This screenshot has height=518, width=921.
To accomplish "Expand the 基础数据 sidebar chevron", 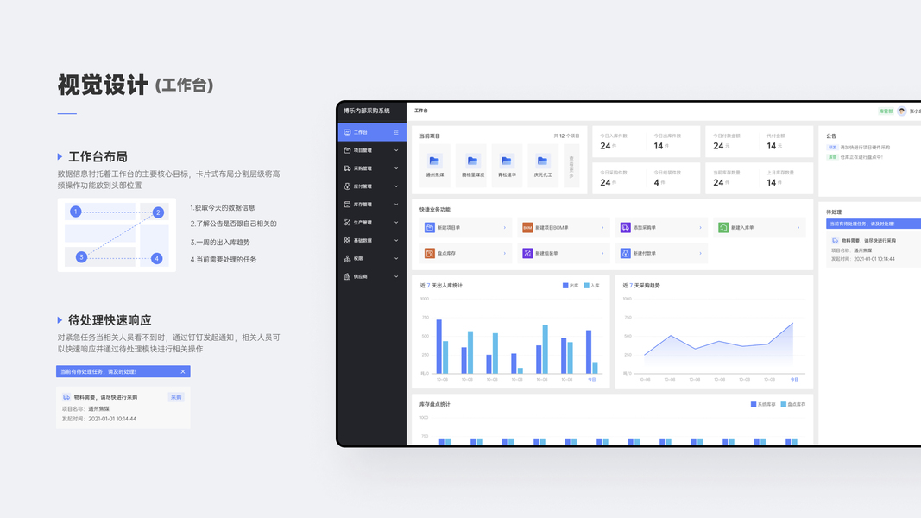I will pyautogui.click(x=396, y=241).
